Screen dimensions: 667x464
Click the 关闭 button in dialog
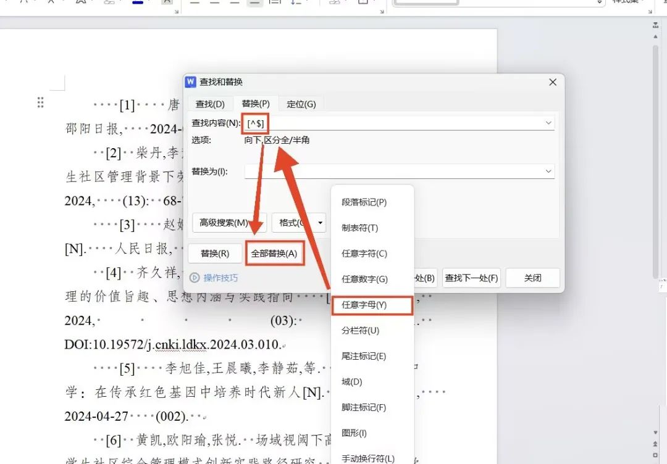coord(532,278)
